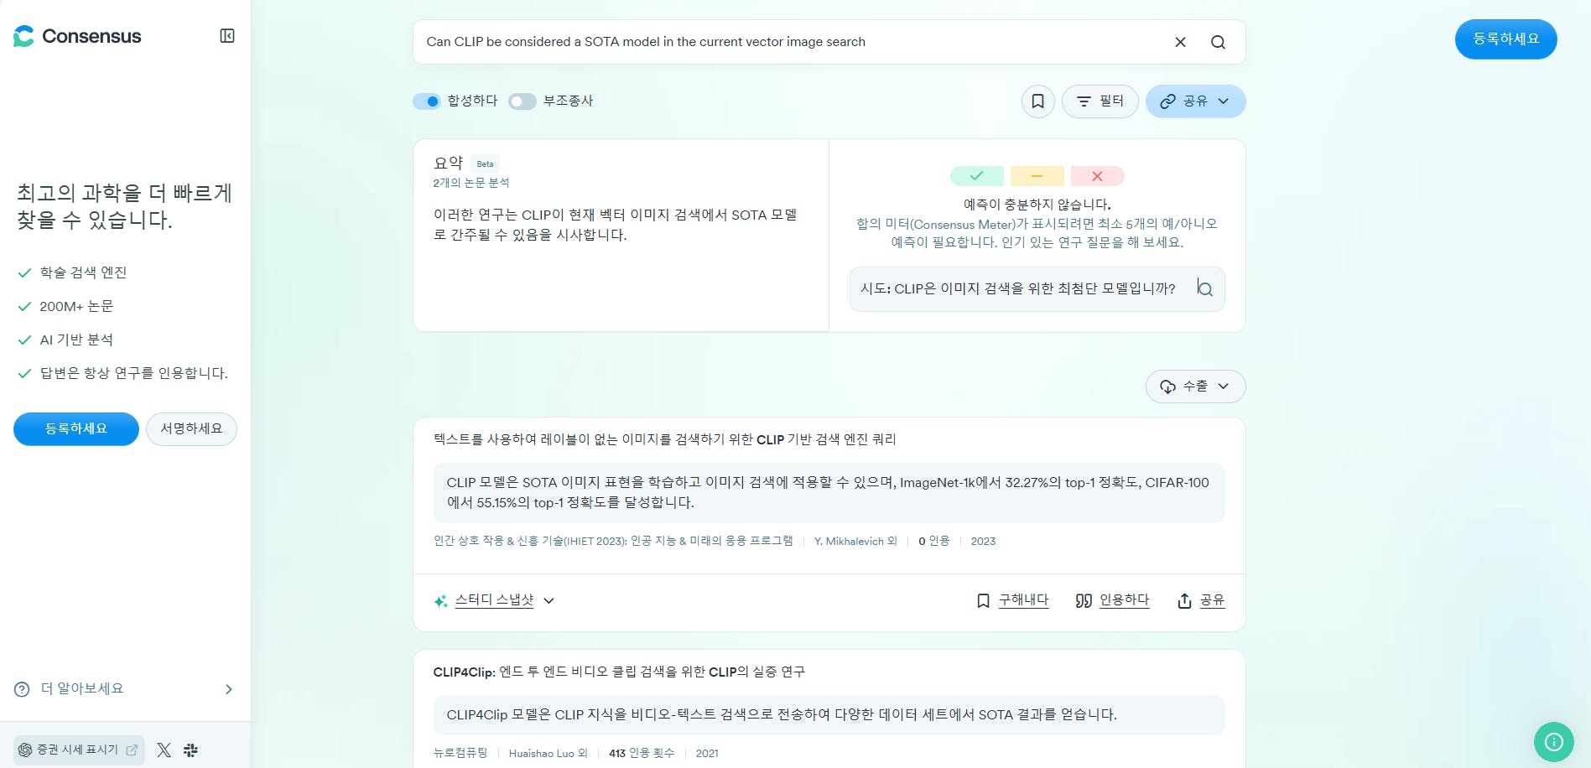Expand 더 알아보세요 in sidebar
This screenshot has height=768, width=1591.
click(x=124, y=689)
